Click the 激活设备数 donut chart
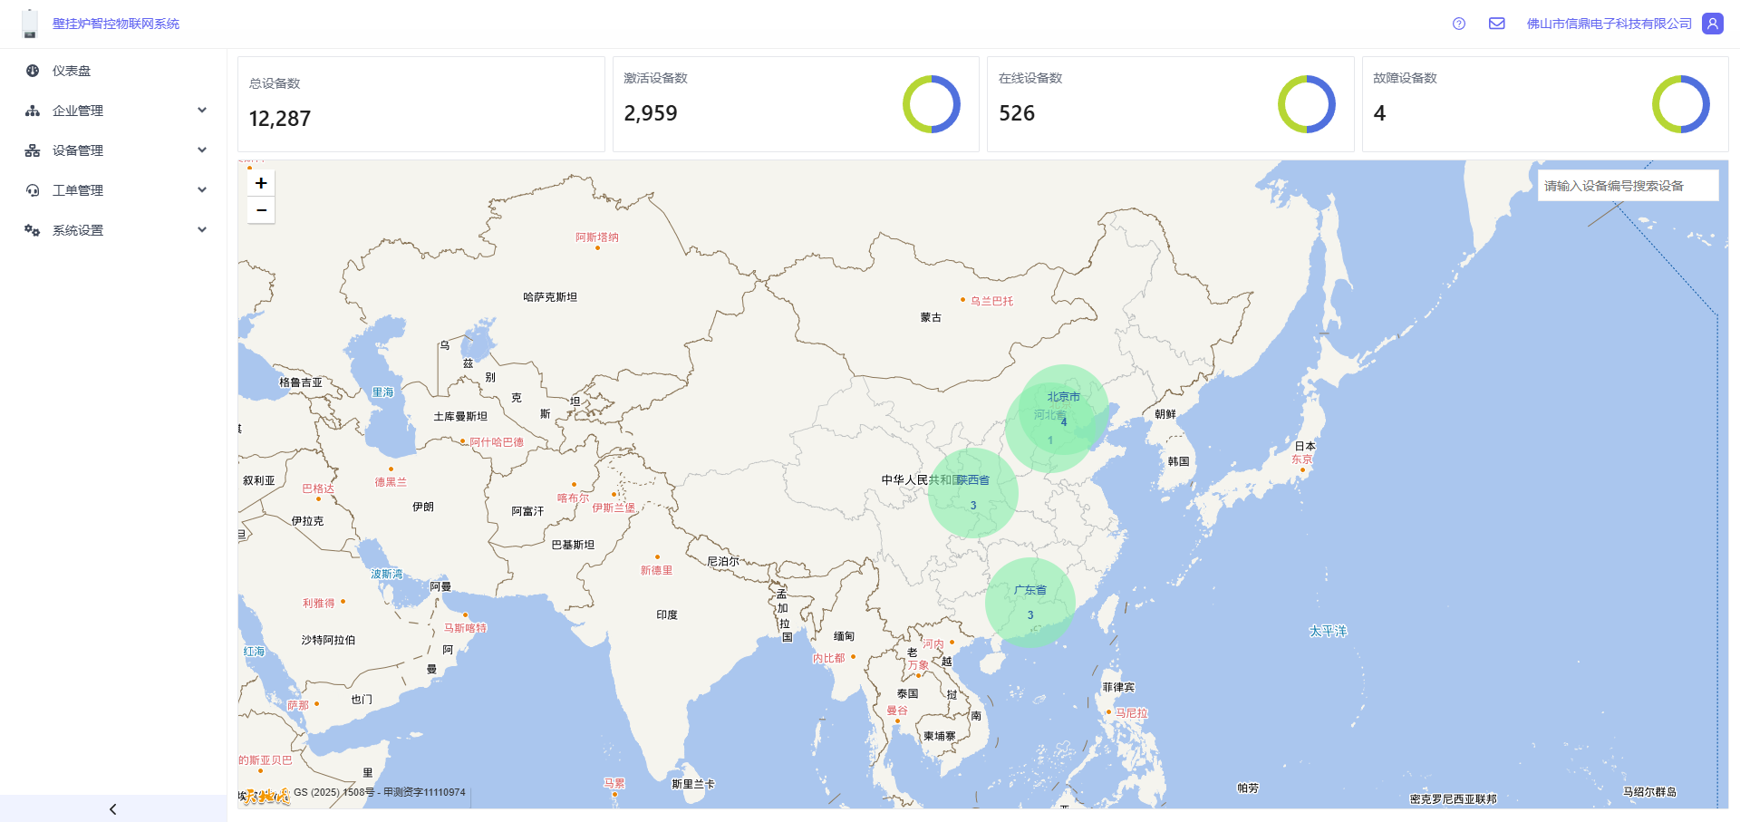 [x=931, y=104]
